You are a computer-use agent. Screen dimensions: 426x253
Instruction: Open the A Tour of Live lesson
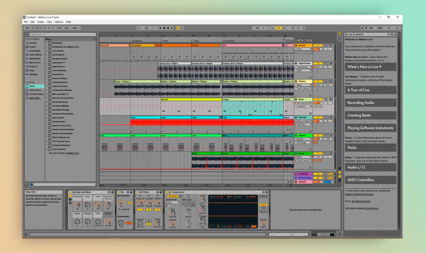pyautogui.click(x=371, y=90)
